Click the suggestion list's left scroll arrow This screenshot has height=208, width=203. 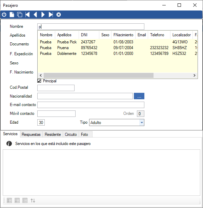click(x=41, y=75)
